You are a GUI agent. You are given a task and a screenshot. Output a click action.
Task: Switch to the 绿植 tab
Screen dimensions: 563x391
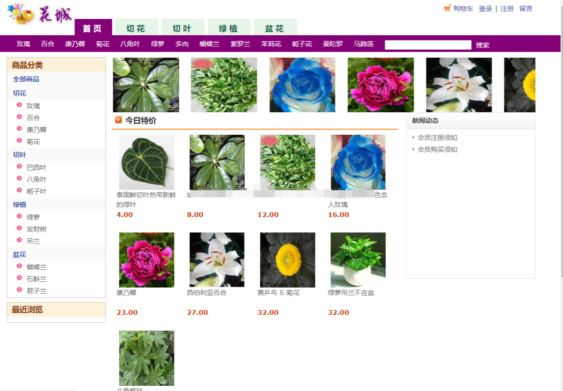coord(229,27)
